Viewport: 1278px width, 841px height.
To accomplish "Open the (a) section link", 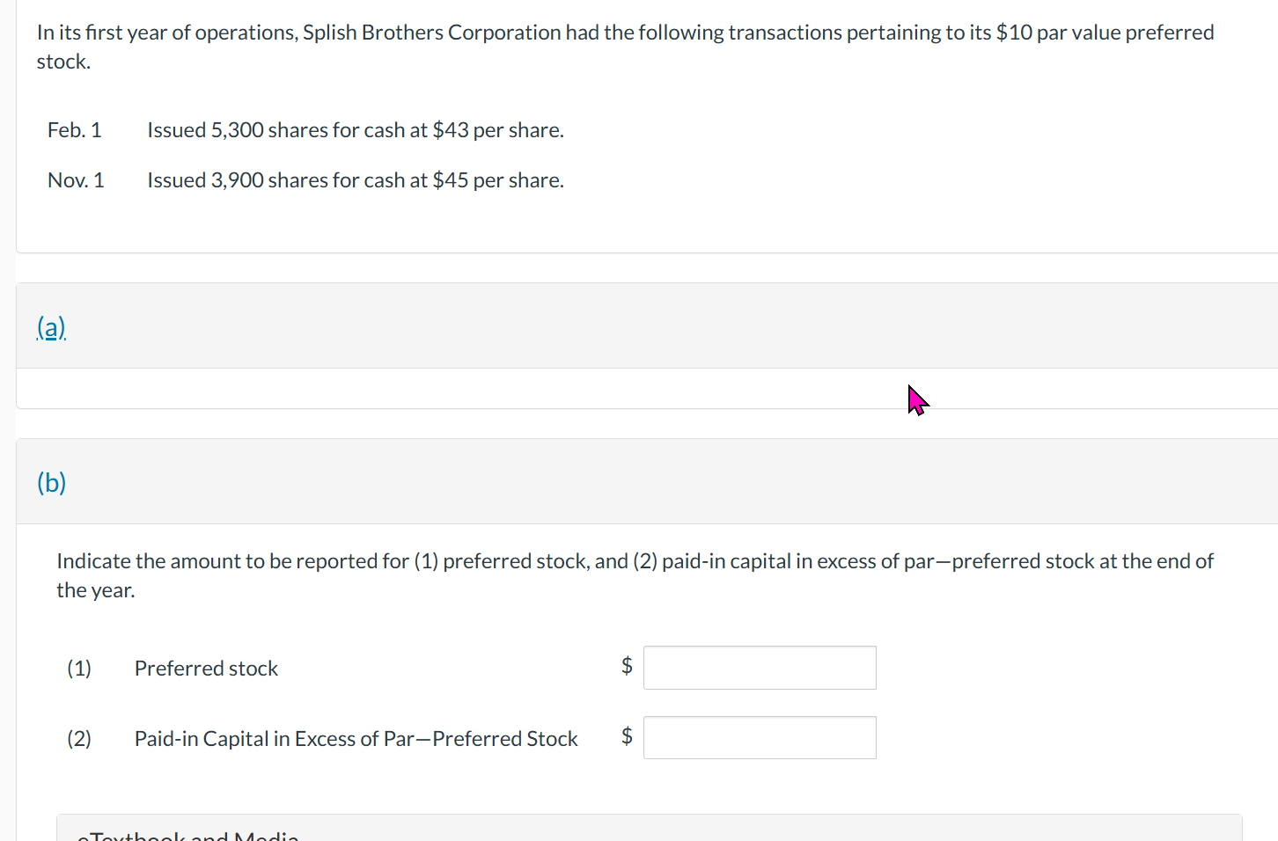I will [51, 327].
